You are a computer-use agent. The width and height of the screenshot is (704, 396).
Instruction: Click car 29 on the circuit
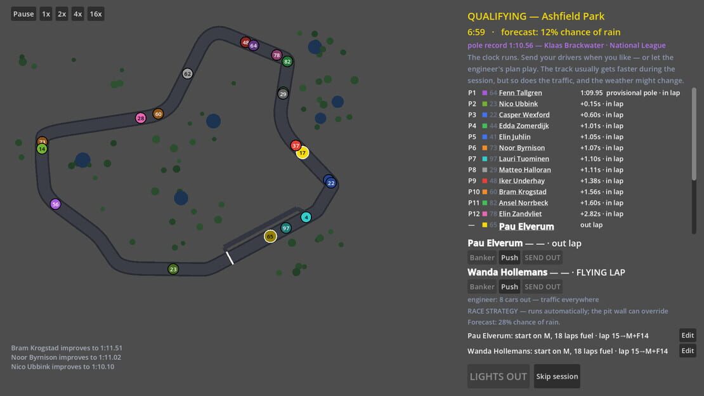(283, 94)
